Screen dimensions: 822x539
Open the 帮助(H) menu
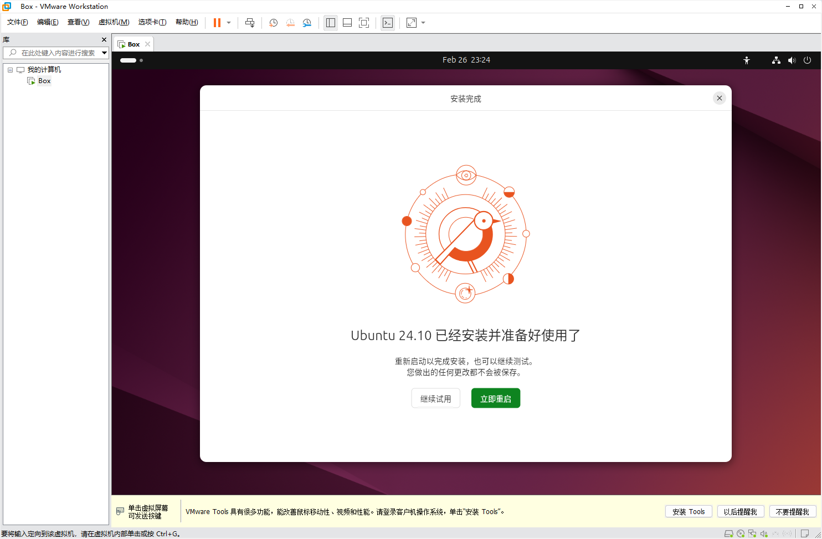click(187, 22)
